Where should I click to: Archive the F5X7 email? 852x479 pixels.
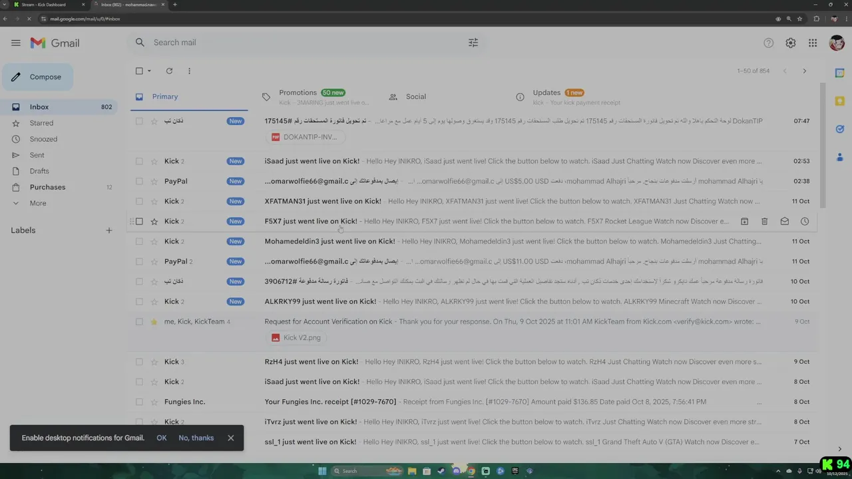point(744,221)
